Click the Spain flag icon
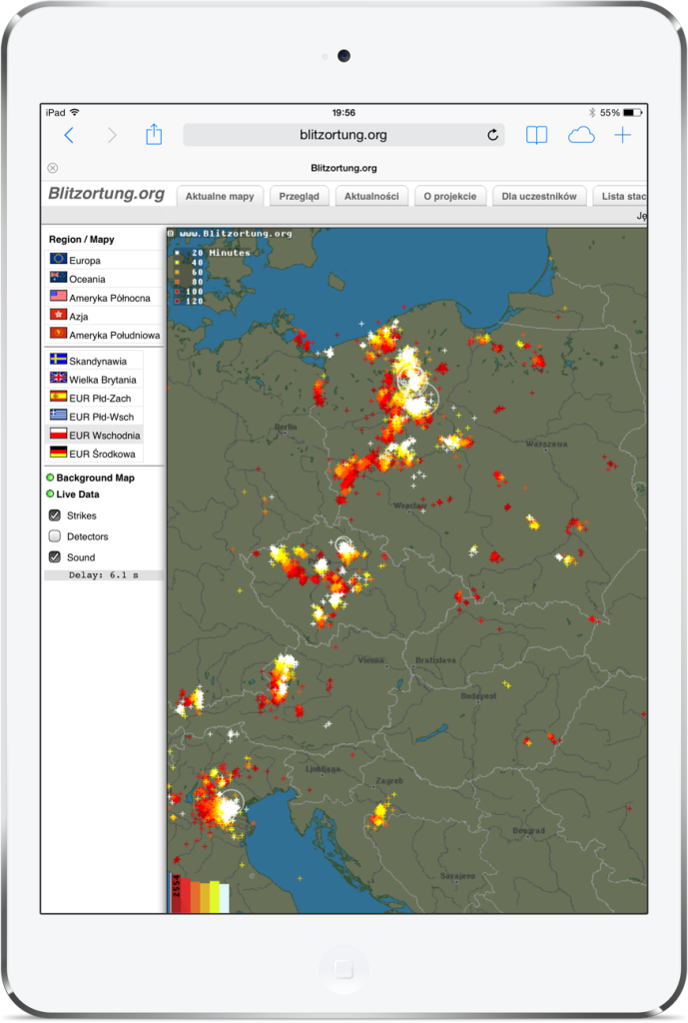The height and width of the screenshot is (1023, 688). pos(58,396)
